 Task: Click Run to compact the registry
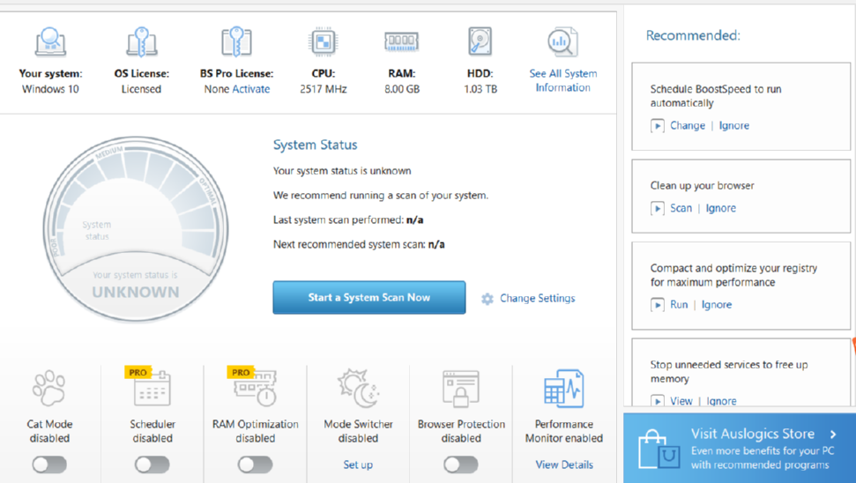679,305
